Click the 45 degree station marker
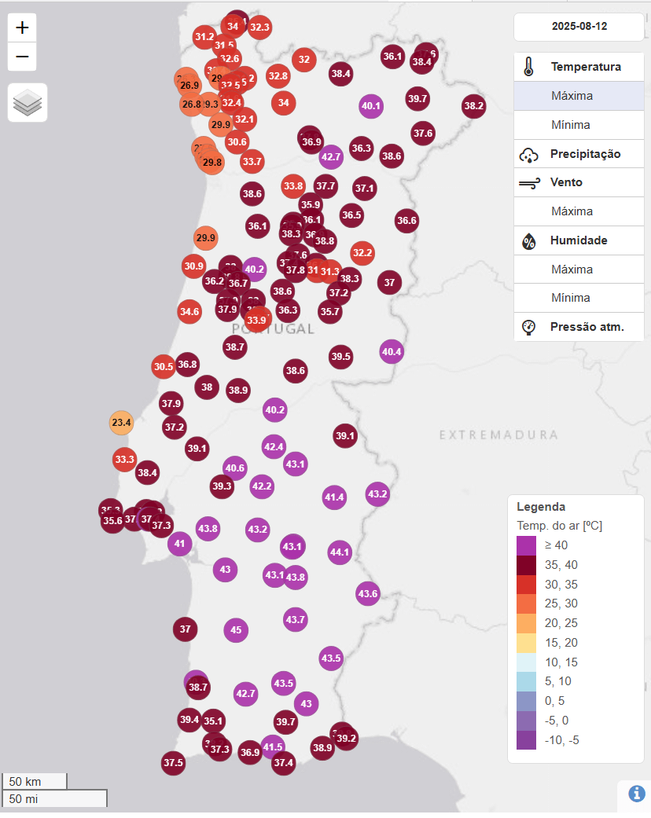 236,630
